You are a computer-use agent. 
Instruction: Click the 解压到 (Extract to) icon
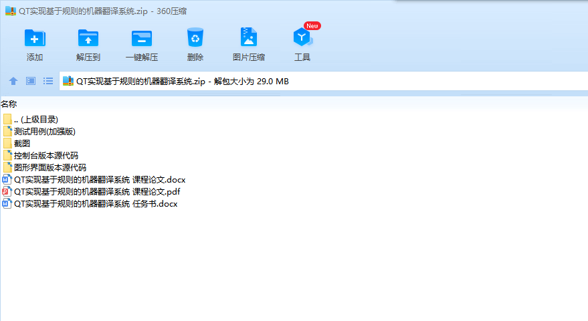point(88,38)
